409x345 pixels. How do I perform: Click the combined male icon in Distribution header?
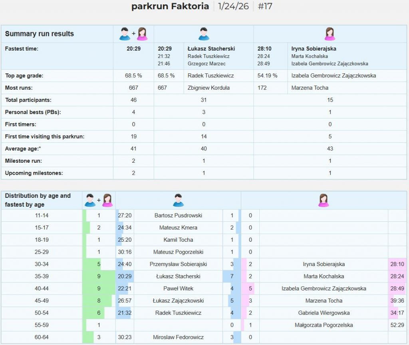(x=90, y=200)
